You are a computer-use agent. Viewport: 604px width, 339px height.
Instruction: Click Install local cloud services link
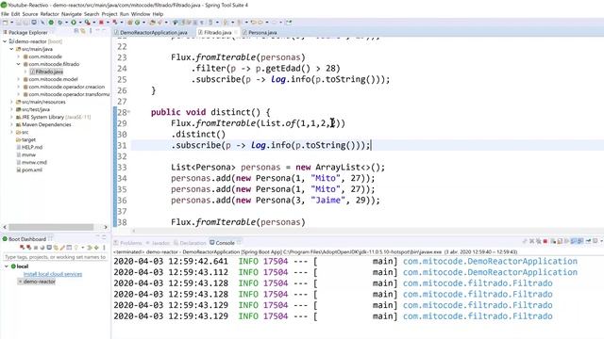(x=53, y=274)
